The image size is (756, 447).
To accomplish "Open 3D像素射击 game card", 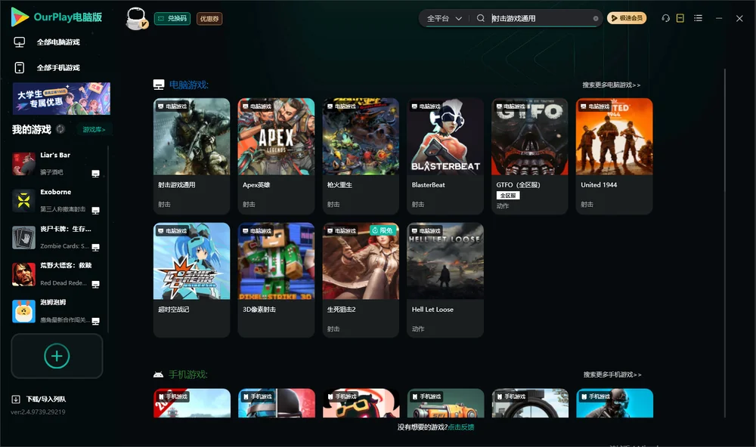I will 276,280.
